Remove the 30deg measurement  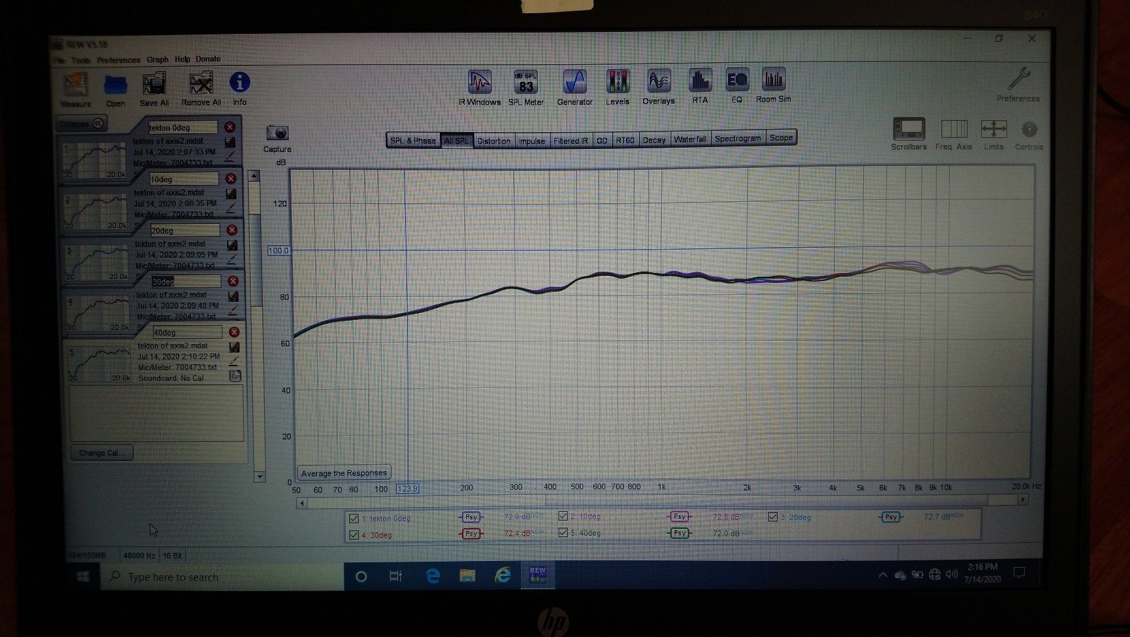233,281
